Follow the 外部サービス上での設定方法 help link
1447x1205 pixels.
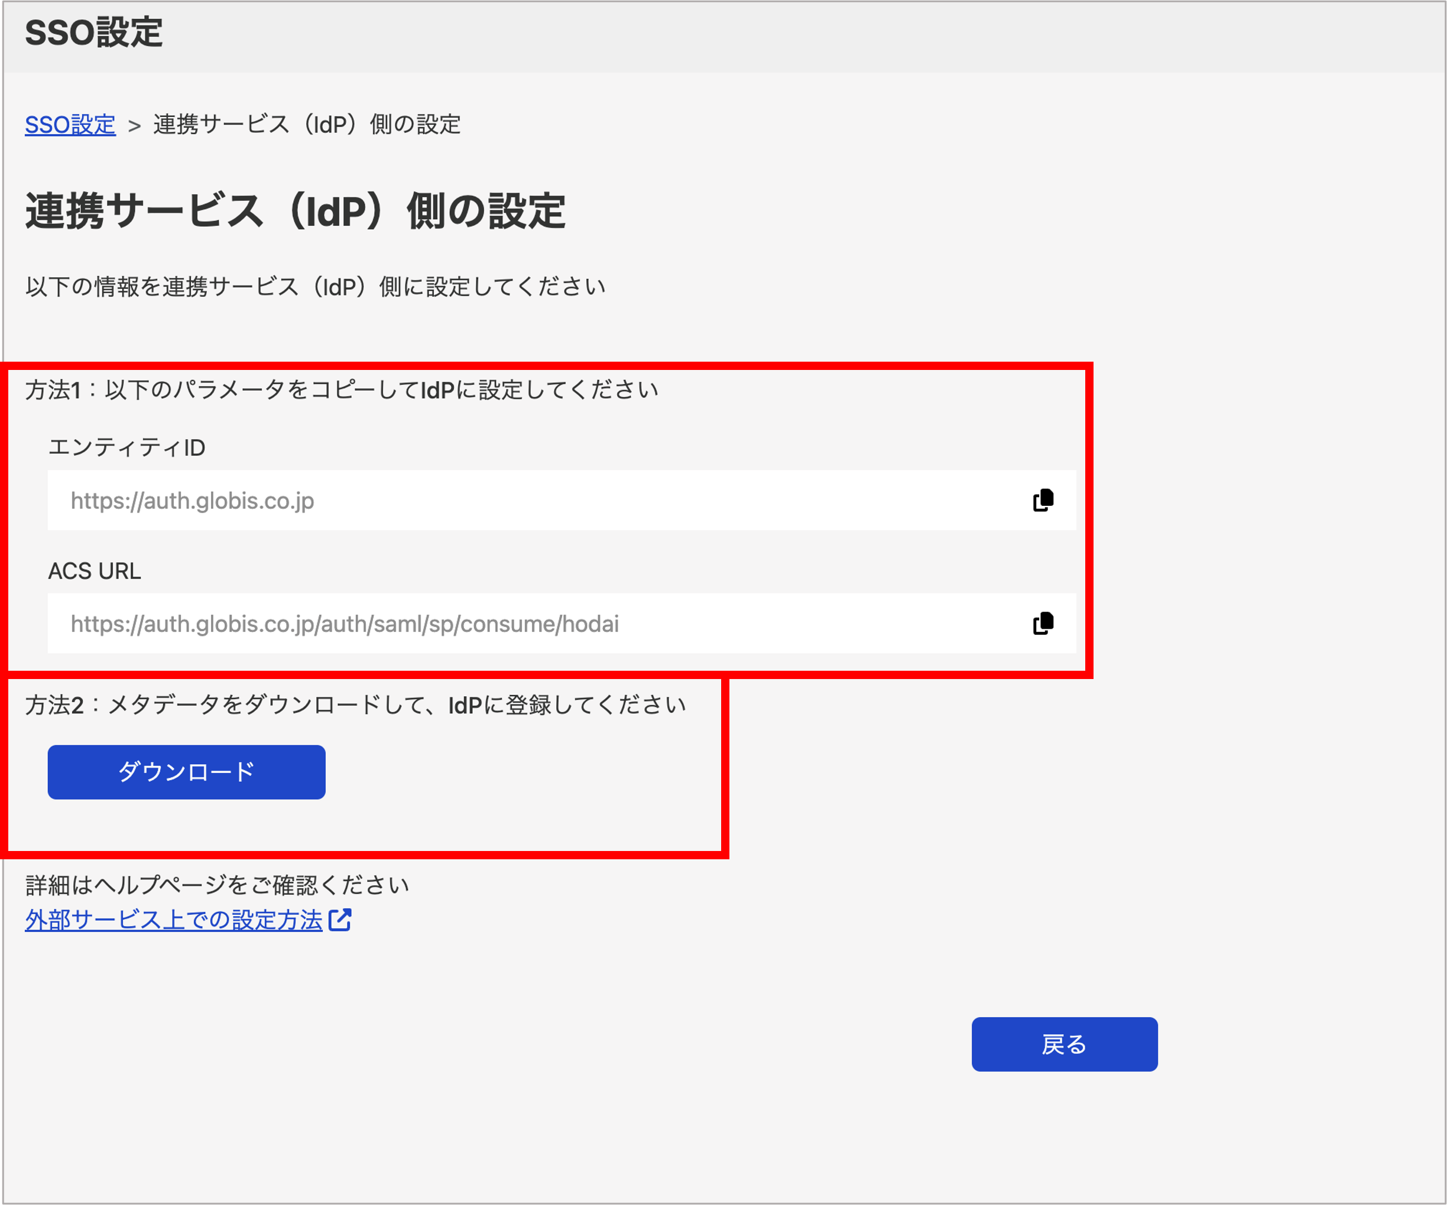pos(174,918)
